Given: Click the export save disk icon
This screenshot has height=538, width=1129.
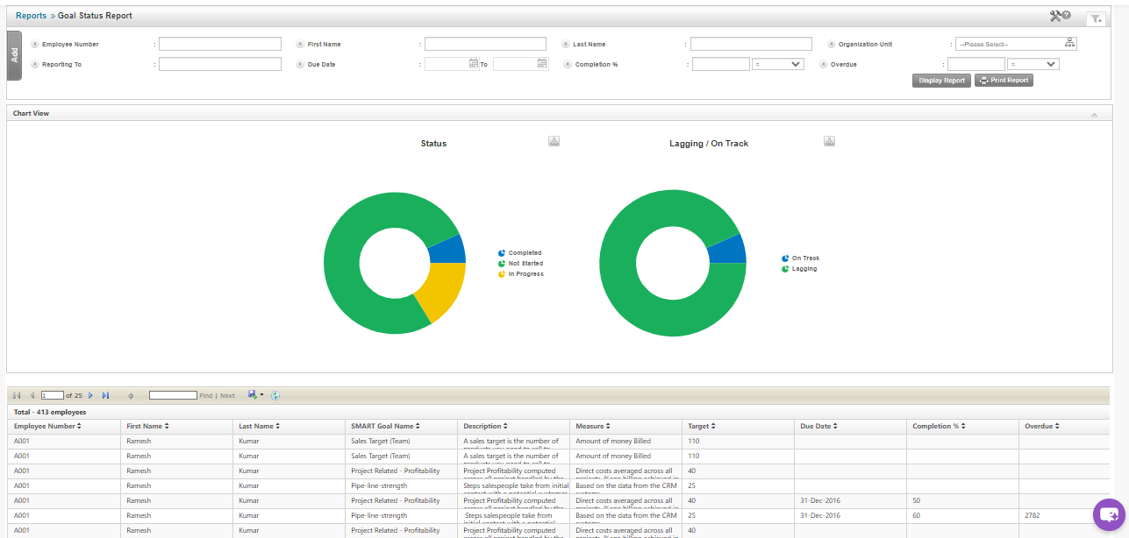Looking at the screenshot, I should (x=252, y=395).
